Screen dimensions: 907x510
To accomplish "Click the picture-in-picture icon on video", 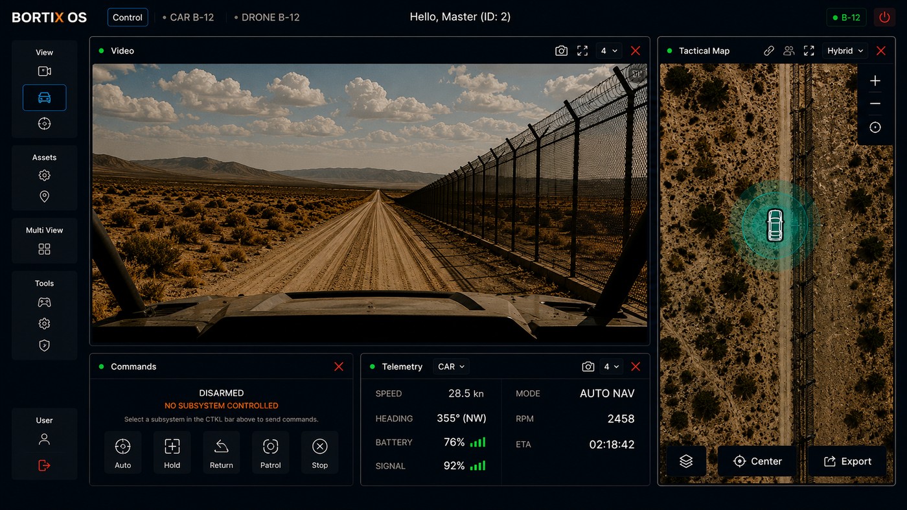I will click(x=637, y=74).
